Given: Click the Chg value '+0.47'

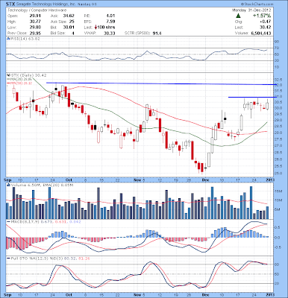Looking at the screenshot, I should click(x=266, y=22).
